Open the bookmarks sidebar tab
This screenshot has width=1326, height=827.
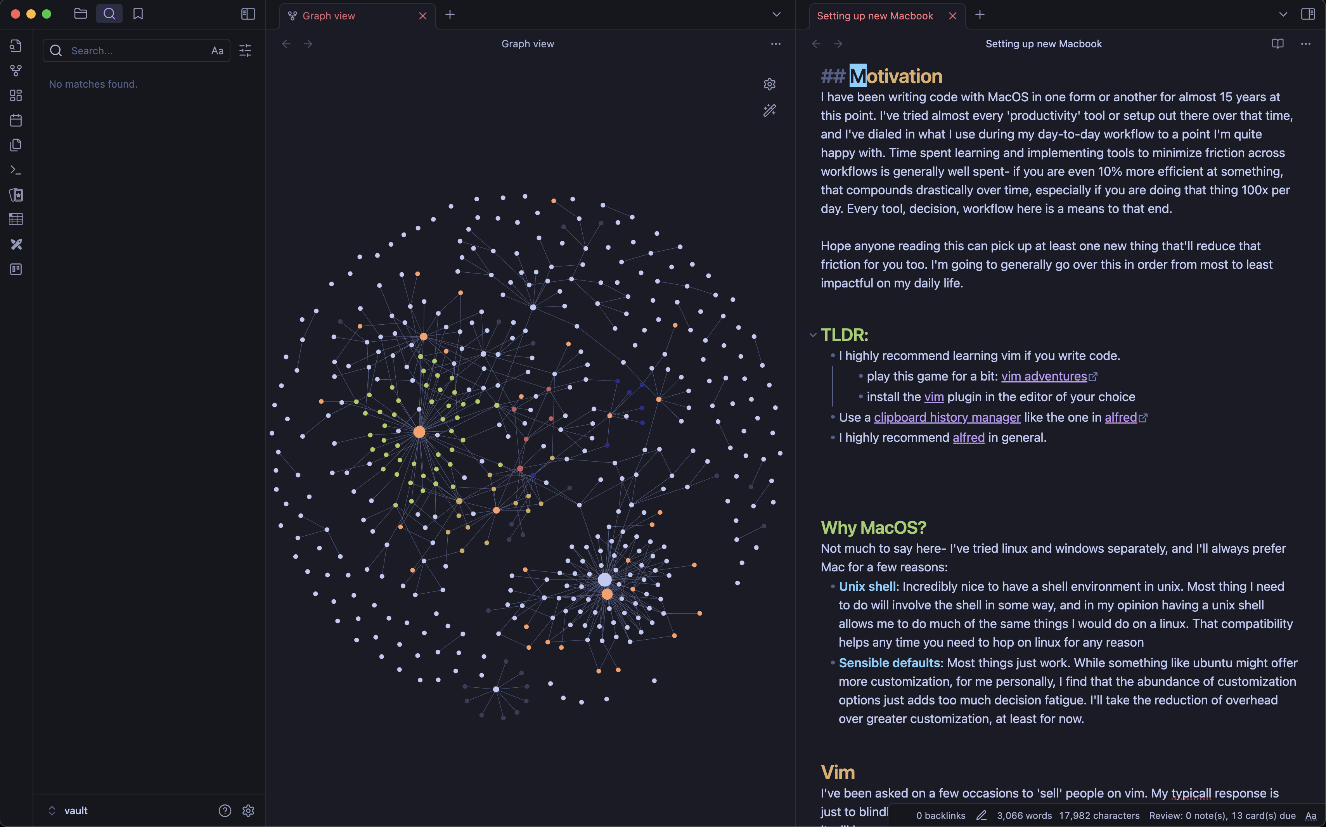click(x=138, y=14)
